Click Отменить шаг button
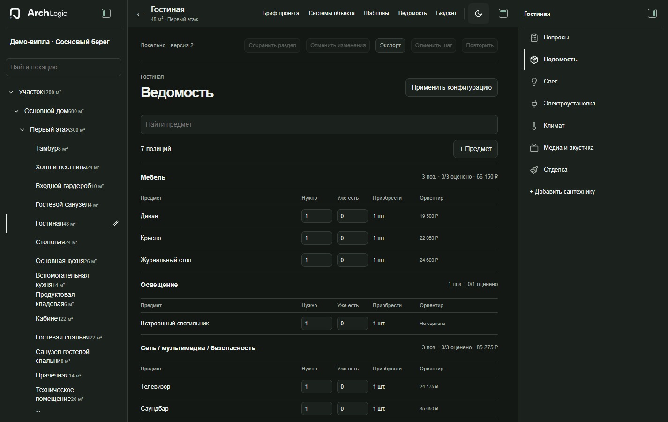This screenshot has height=422, width=668. tap(434, 45)
